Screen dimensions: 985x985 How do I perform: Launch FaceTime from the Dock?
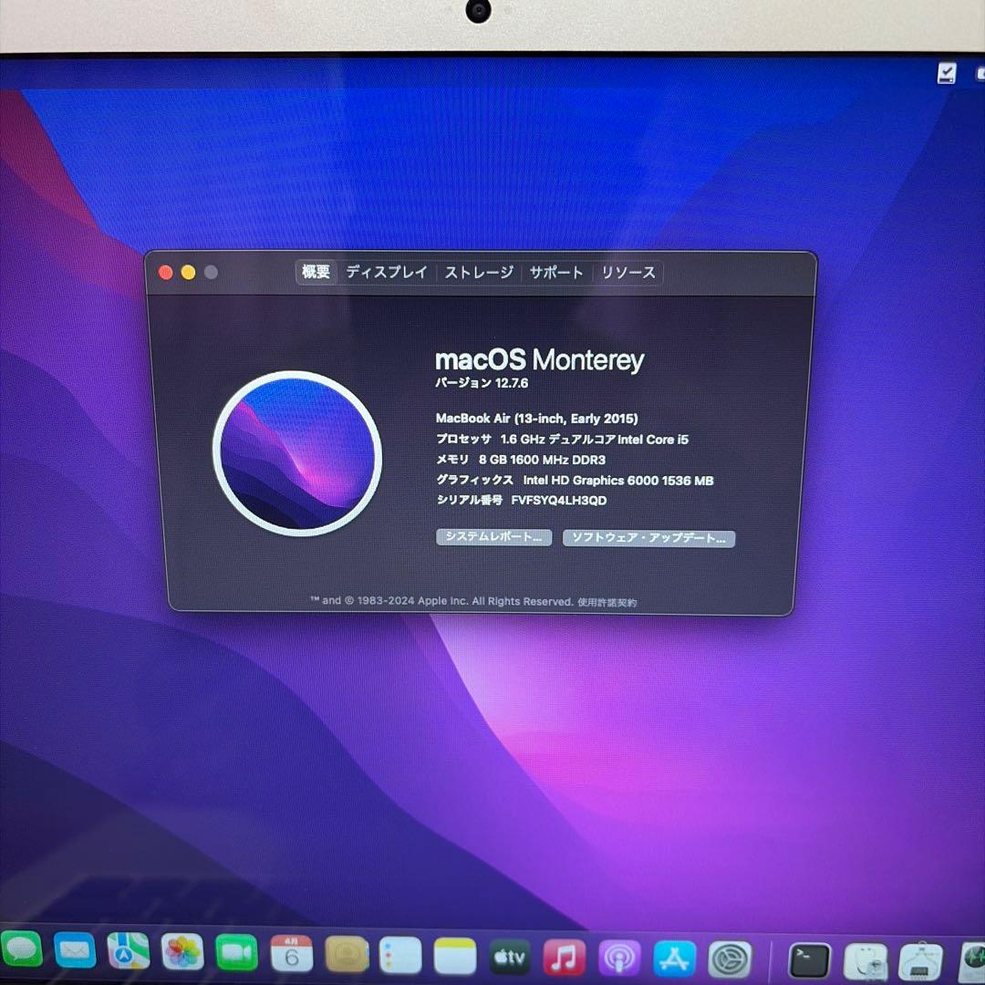(237, 954)
